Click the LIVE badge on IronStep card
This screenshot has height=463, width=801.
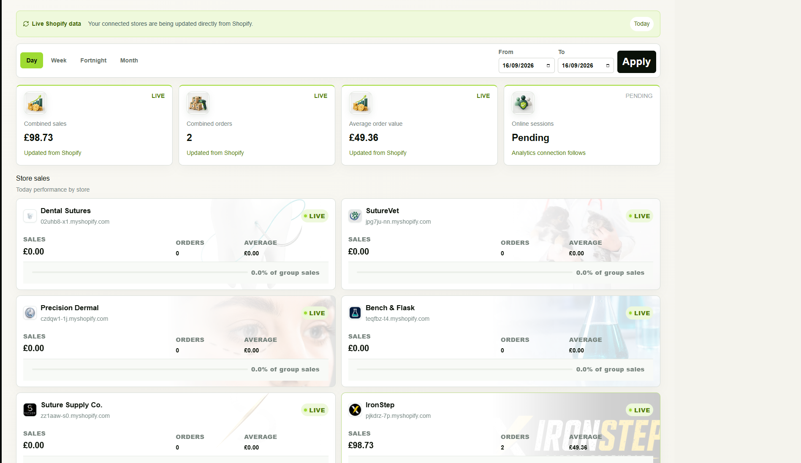tap(640, 410)
